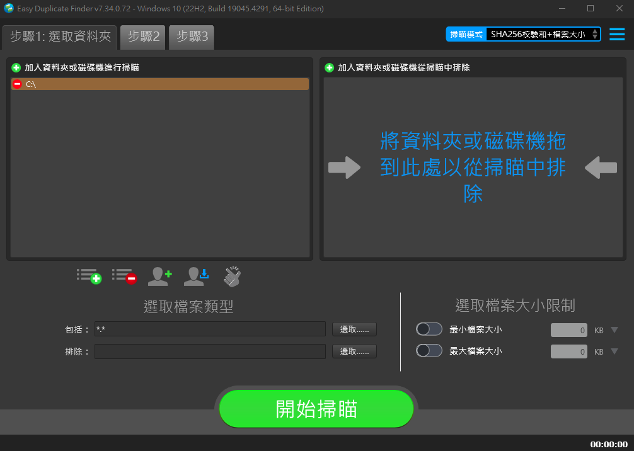Click the 00:00:00 timer in status bar
This screenshot has height=451, width=634.
pos(609,445)
